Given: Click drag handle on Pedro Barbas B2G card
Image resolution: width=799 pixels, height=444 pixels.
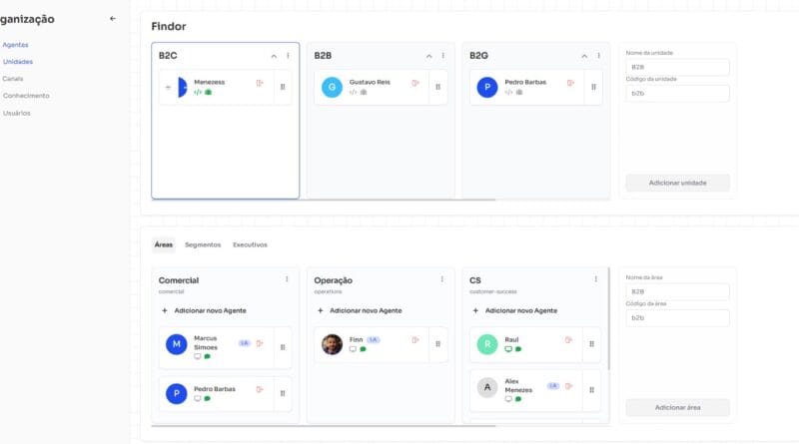Looking at the screenshot, I should (594, 87).
